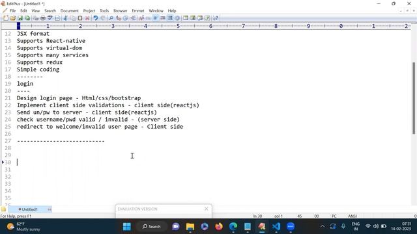
Task: Open the Emmet menu
Action: (x=138, y=11)
